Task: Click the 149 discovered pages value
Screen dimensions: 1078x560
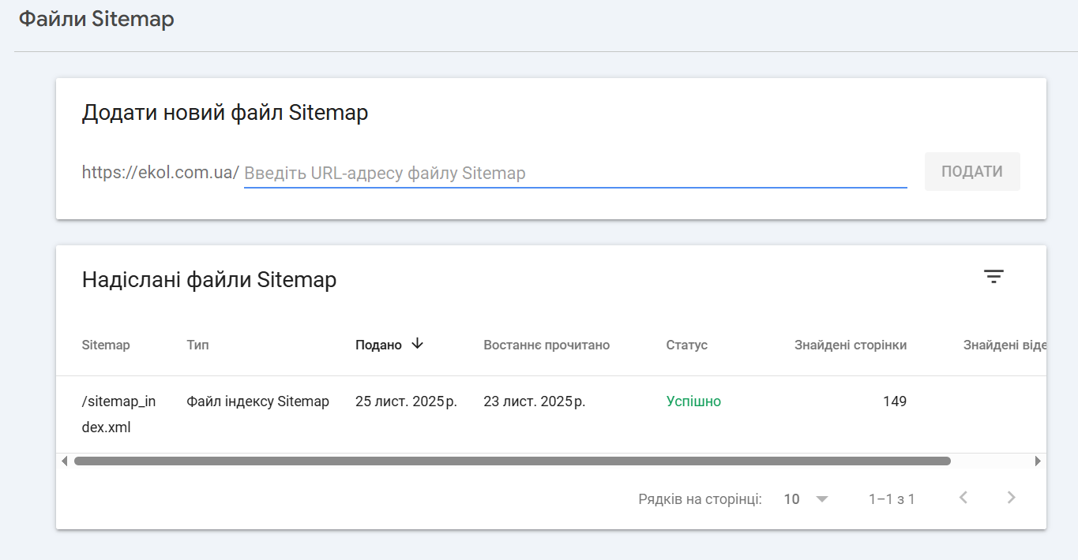Action: [894, 401]
